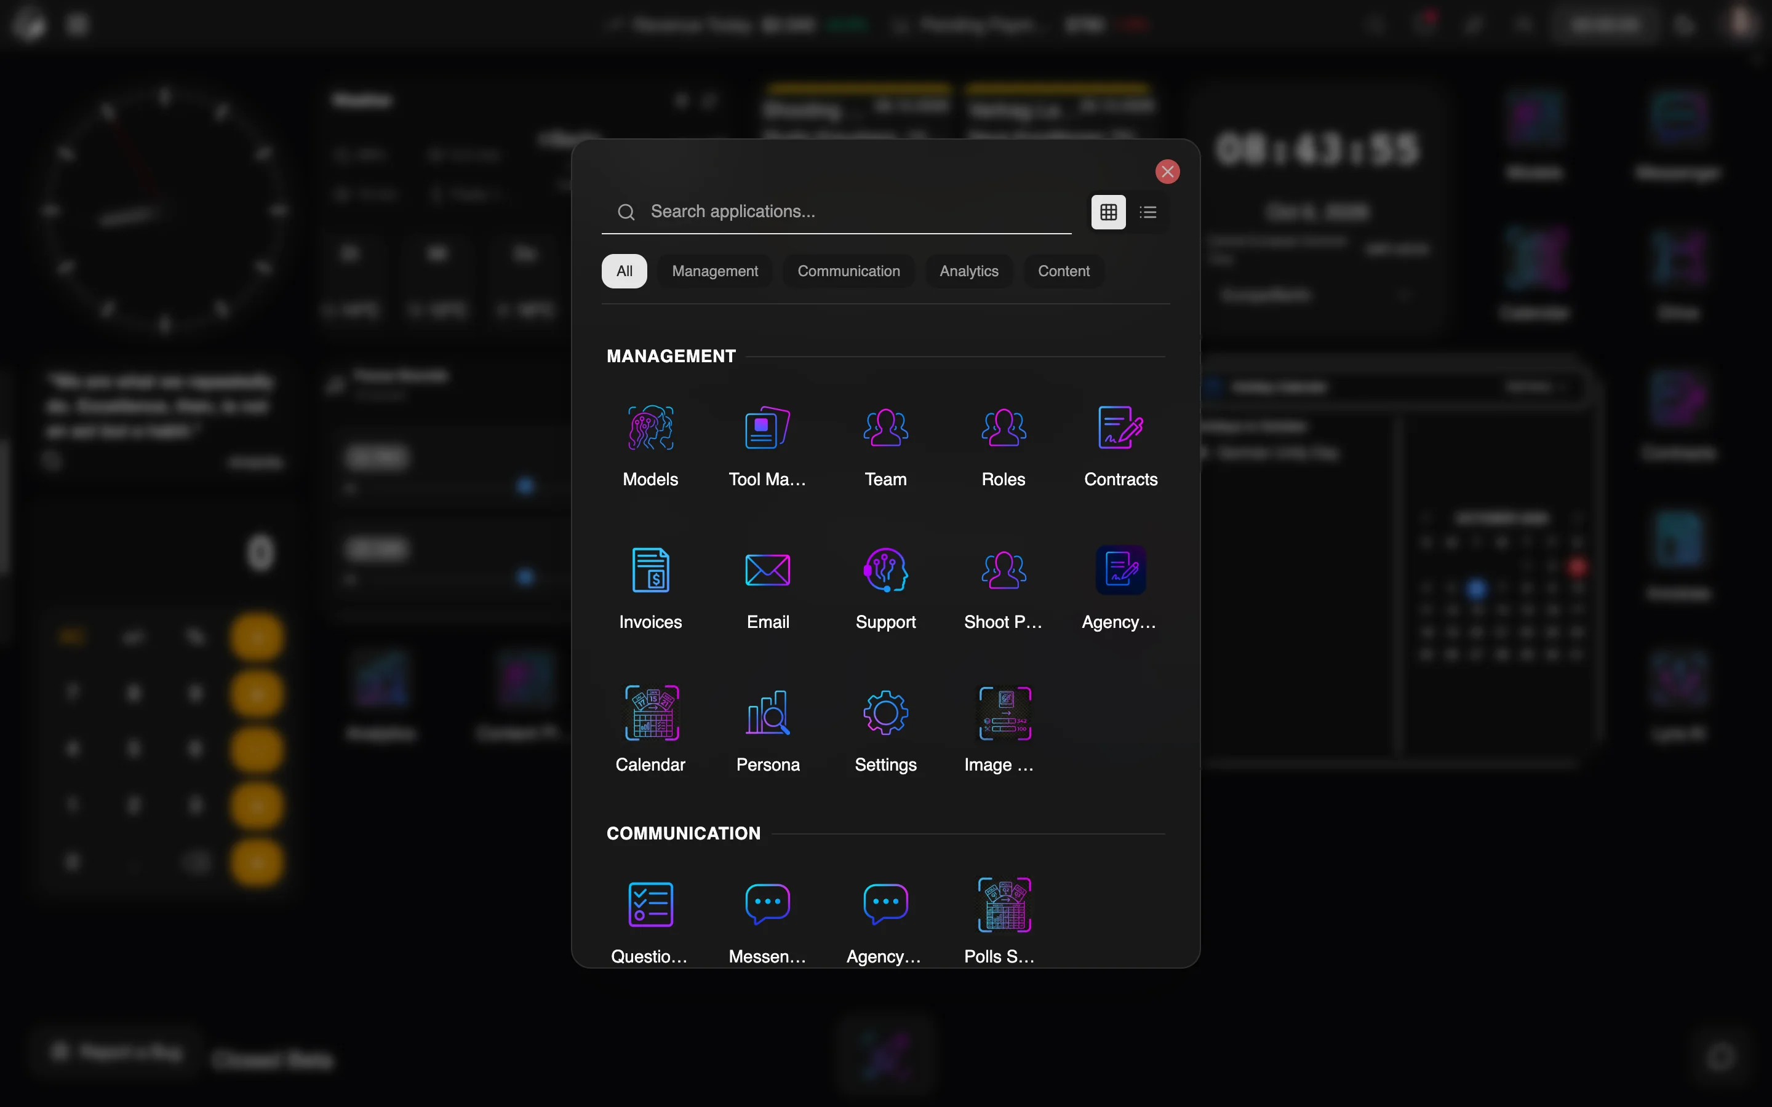The height and width of the screenshot is (1107, 1772).
Task: Open the Agency… chat app in Communication
Action: pos(885,922)
